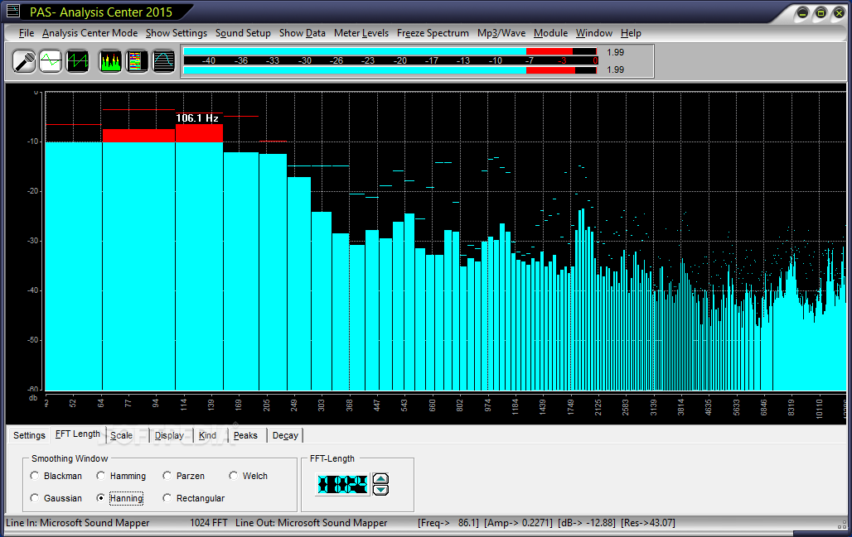The width and height of the screenshot is (852, 537).
Task: Open the spectrum bars analyzer icon
Action: (110, 61)
